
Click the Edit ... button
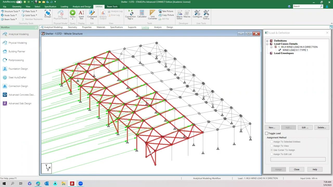click(x=305, y=128)
